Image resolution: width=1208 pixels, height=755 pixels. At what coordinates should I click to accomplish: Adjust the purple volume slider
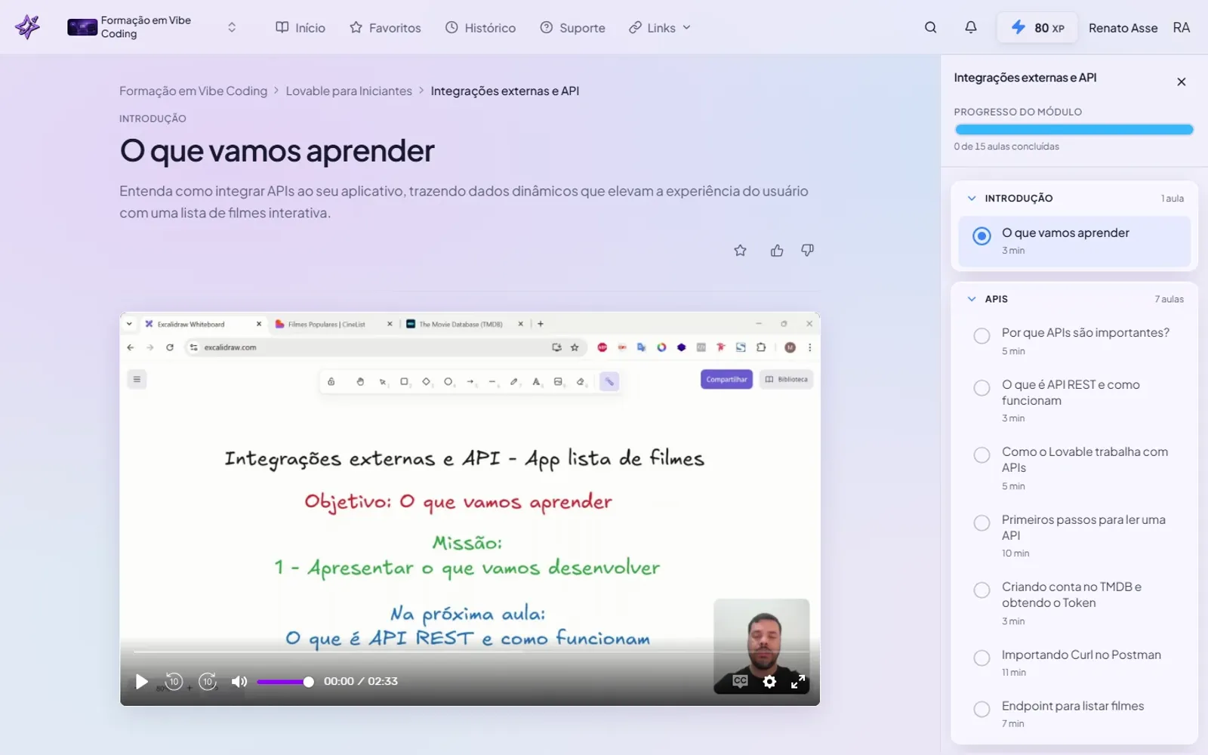285,682
